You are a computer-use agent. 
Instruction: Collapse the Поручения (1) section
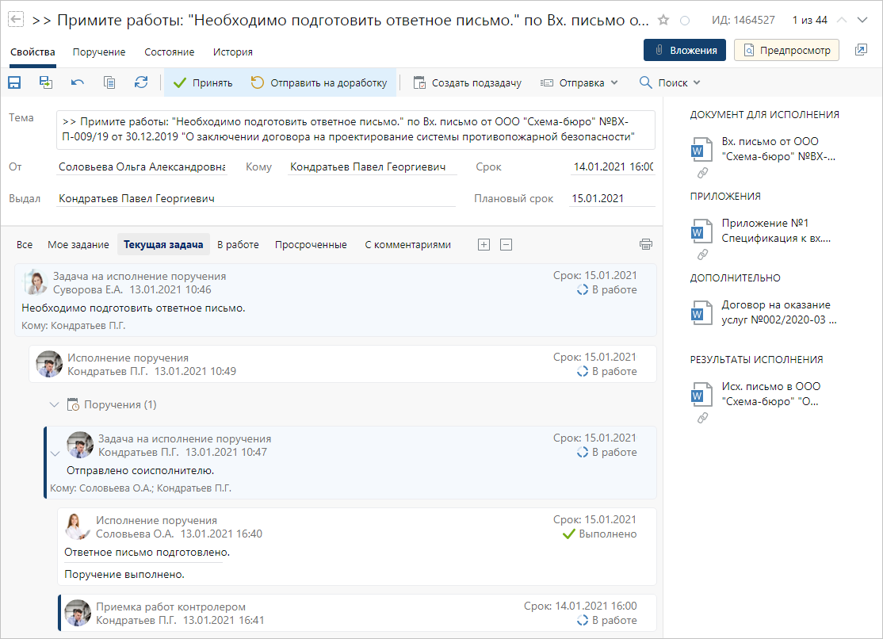(54, 404)
